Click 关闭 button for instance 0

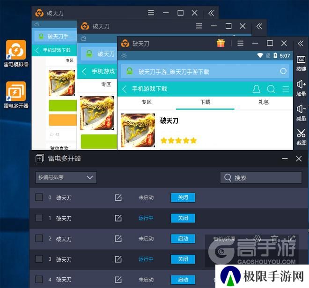click(x=183, y=197)
